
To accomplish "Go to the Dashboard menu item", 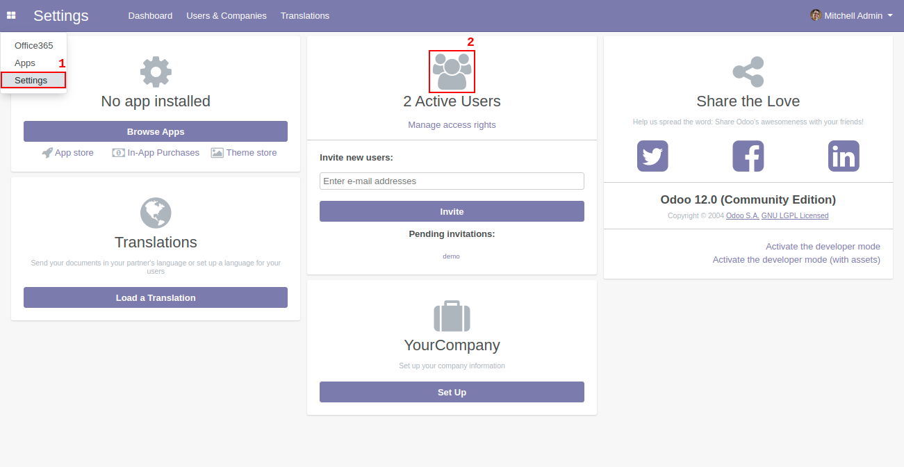I will click(150, 15).
